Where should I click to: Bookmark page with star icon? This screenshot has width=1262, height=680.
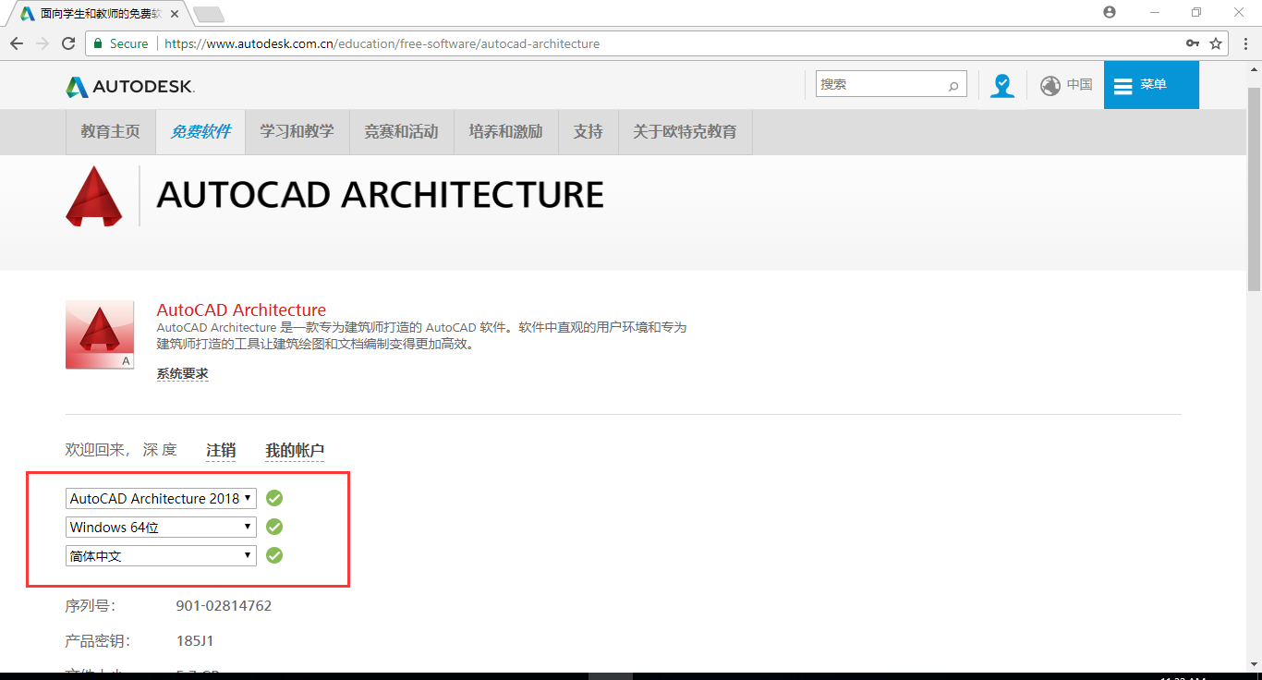(1216, 43)
